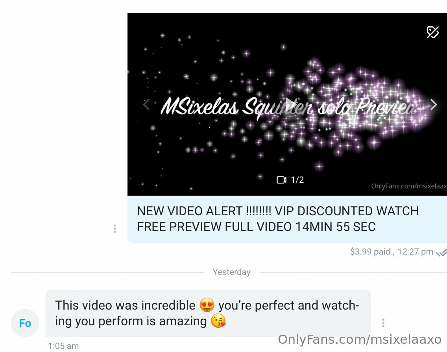This screenshot has width=447, height=352.
Task: Go to previous media with left chevron
Action: pos(146,104)
